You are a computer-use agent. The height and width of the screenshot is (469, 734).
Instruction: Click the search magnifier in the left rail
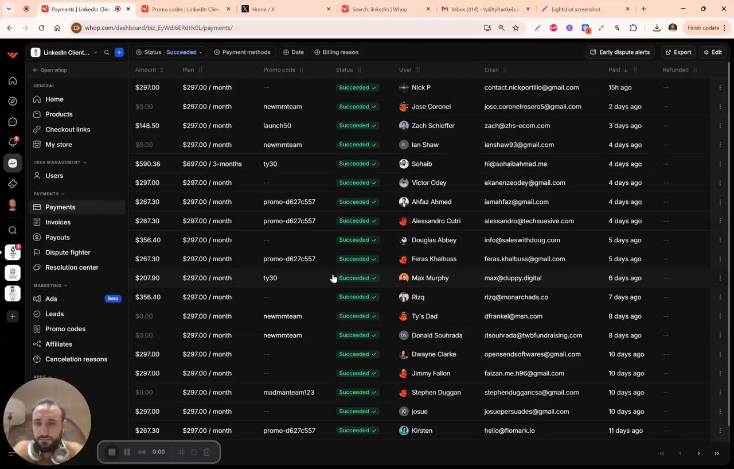(13, 230)
